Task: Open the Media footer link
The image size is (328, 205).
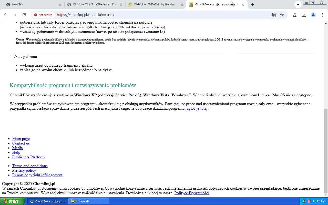Action: coord(17,148)
